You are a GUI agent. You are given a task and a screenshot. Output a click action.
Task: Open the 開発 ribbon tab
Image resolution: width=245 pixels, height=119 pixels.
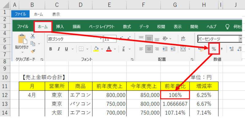click(194, 27)
